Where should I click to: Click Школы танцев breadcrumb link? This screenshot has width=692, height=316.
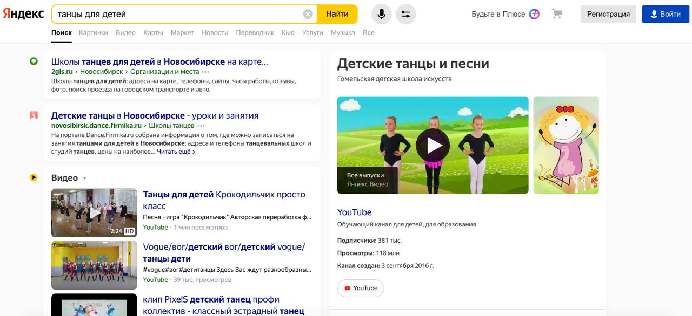click(171, 126)
